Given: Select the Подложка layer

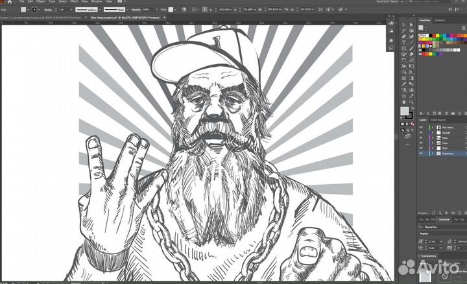Looking at the screenshot, I should (449, 154).
